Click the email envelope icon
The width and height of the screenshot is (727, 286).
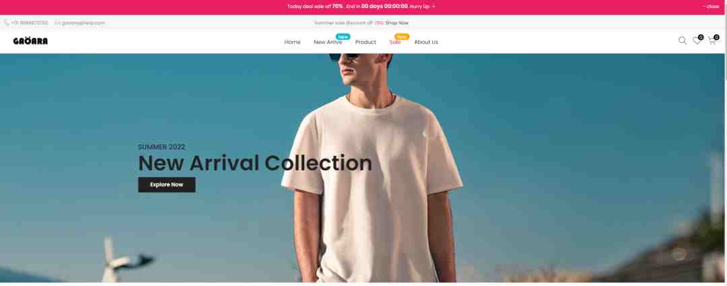point(57,23)
